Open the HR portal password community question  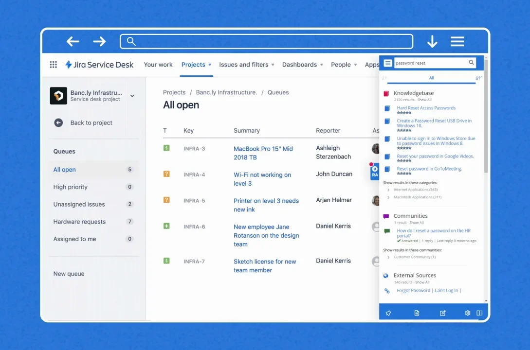coord(433,233)
